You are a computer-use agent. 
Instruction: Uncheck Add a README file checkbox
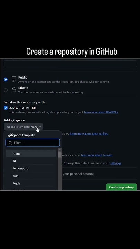[6, 108]
